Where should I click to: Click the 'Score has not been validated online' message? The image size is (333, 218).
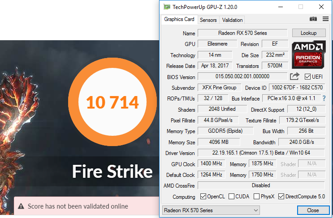(78, 206)
